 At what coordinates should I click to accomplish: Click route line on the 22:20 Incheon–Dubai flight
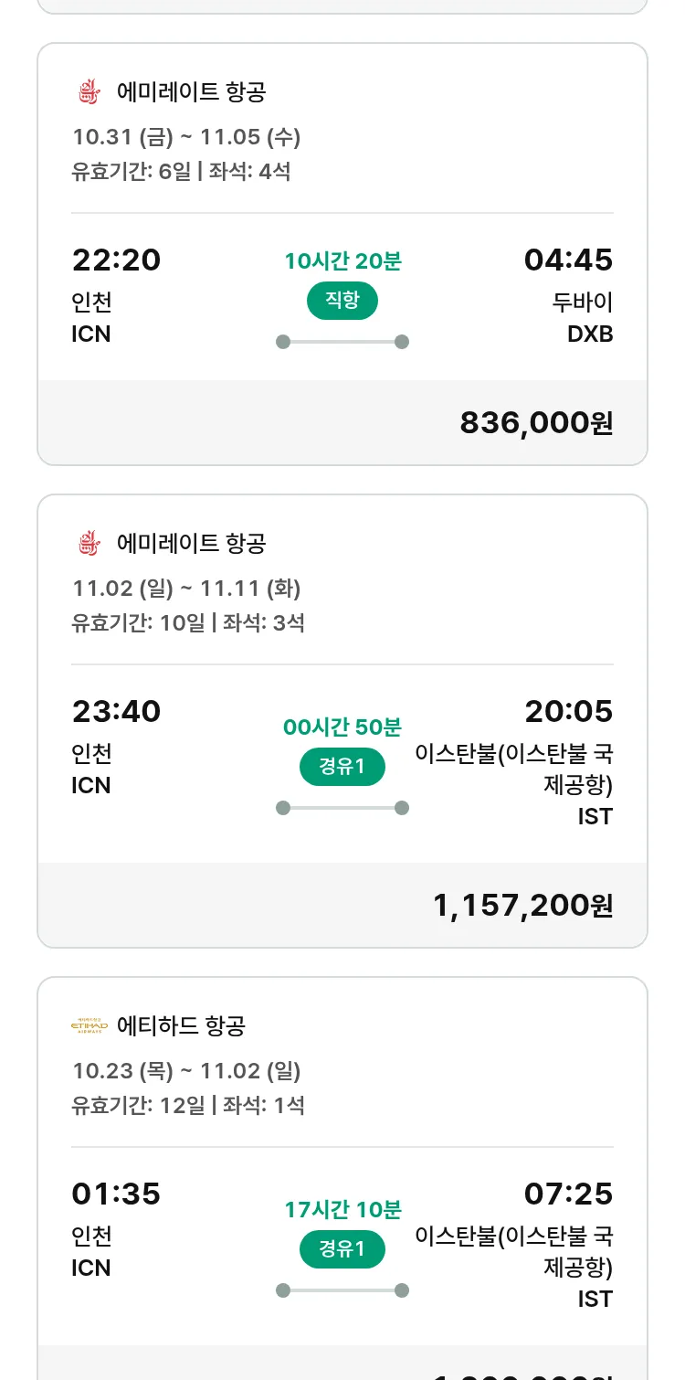tap(342, 342)
